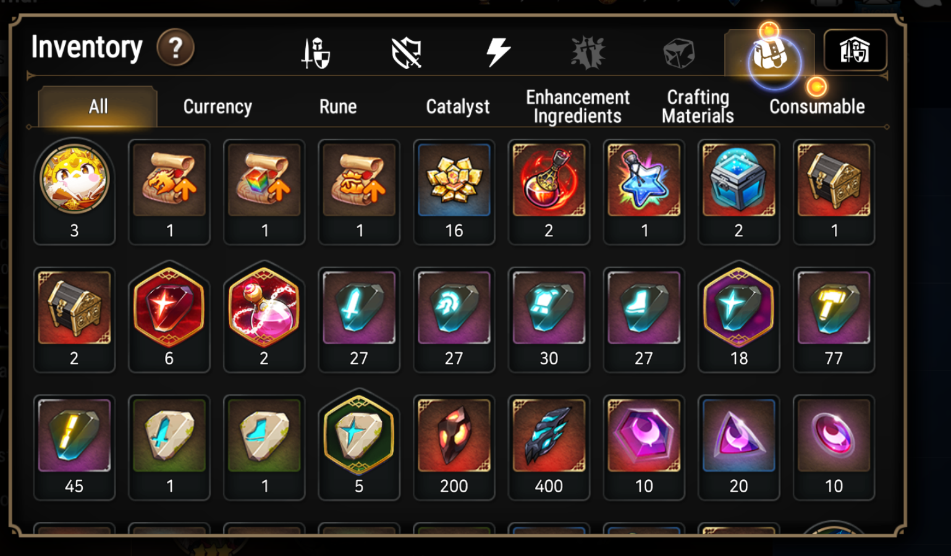Select the red potion flask item
The image size is (951, 556).
click(549, 192)
